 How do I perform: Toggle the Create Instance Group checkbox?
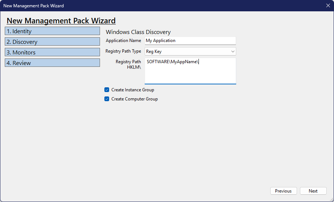107,90
